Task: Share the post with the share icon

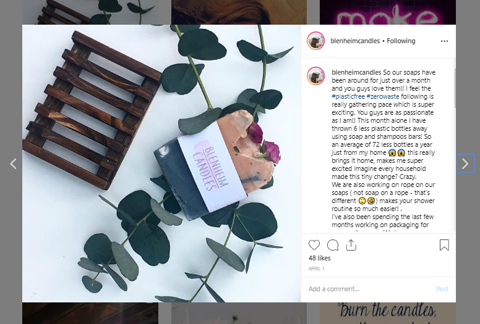Action: (351, 245)
